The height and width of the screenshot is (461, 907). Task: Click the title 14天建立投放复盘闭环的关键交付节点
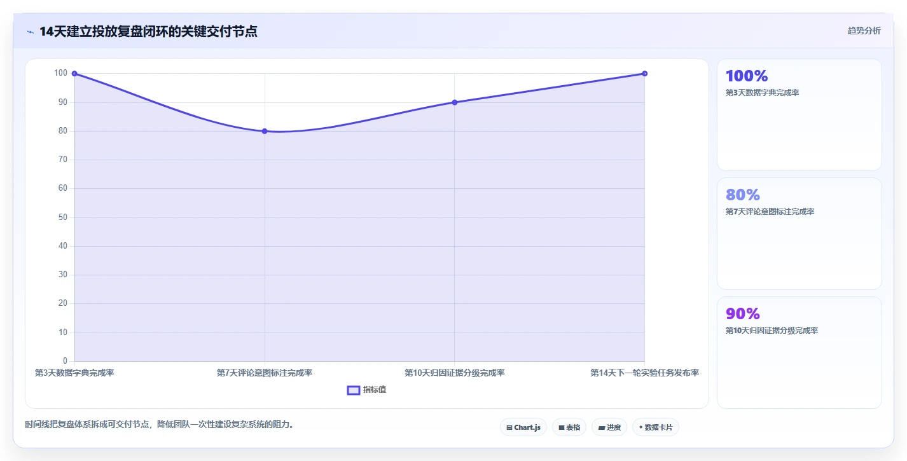pyautogui.click(x=148, y=31)
